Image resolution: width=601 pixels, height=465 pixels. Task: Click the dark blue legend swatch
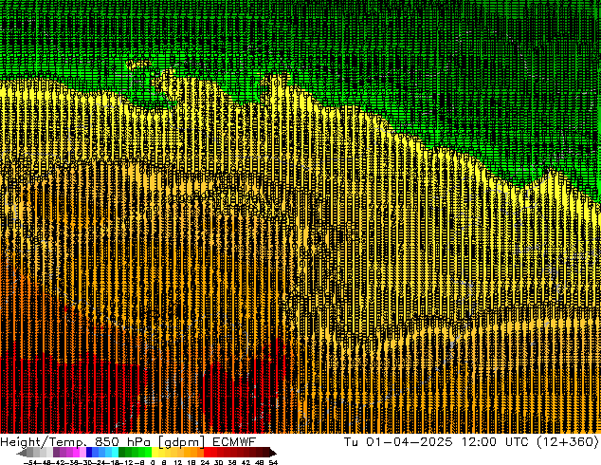click(x=89, y=452)
